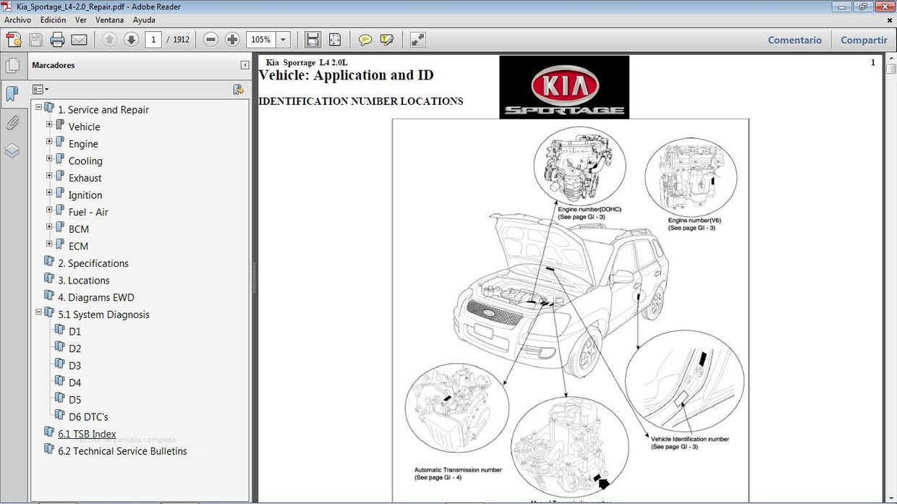Image resolution: width=897 pixels, height=504 pixels.
Task: Activate full screen mode icon
Action: pos(417,39)
